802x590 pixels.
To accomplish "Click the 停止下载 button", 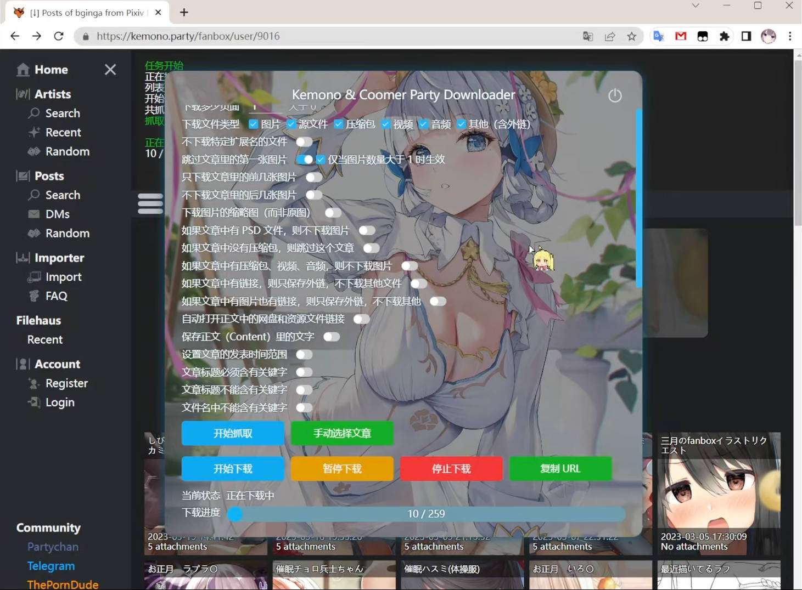I will click(x=451, y=469).
